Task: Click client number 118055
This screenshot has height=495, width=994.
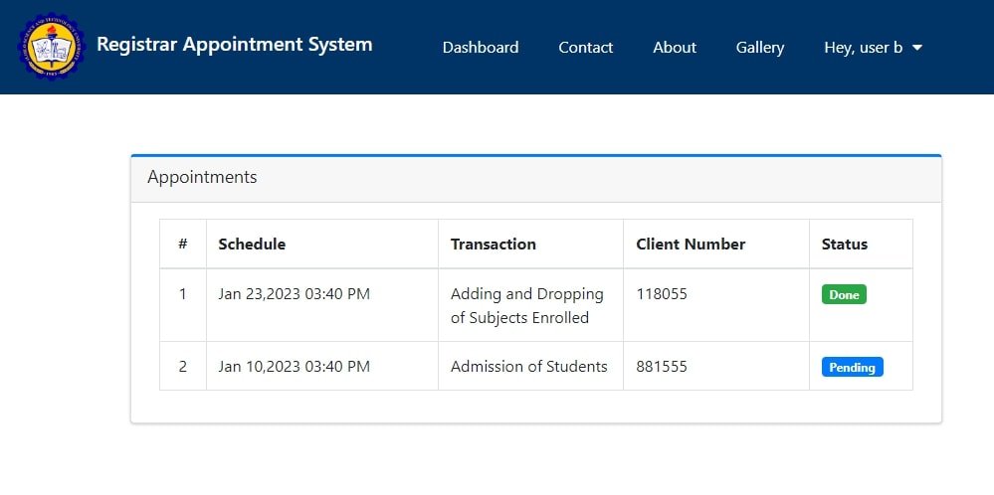Action: [662, 294]
